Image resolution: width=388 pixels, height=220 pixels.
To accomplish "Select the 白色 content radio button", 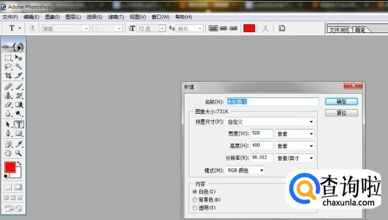I will pos(195,192).
